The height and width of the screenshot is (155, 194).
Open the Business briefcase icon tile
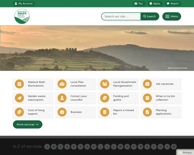coord(76,112)
